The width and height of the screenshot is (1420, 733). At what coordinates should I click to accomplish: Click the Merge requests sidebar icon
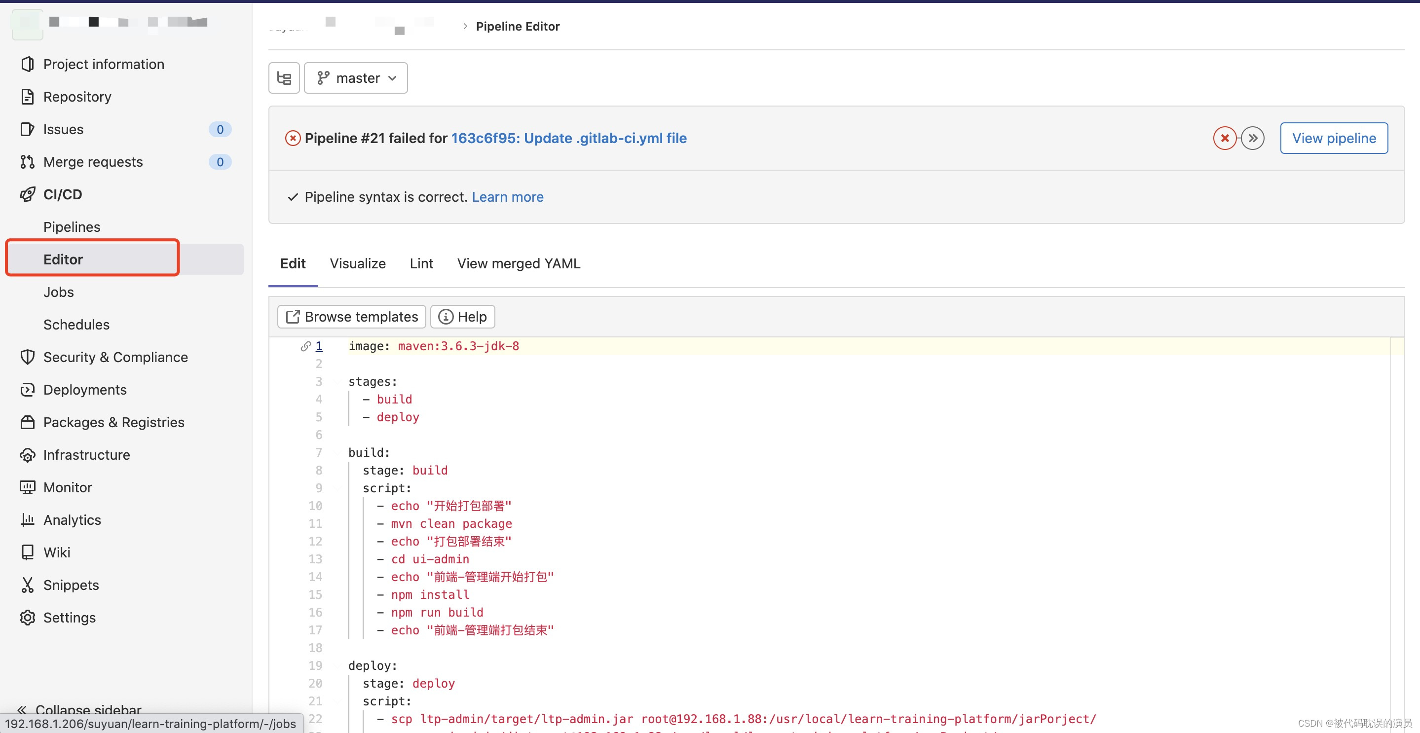coord(26,161)
